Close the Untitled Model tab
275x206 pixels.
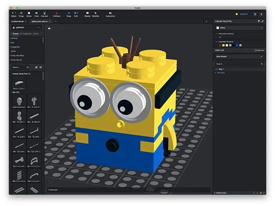point(26,22)
